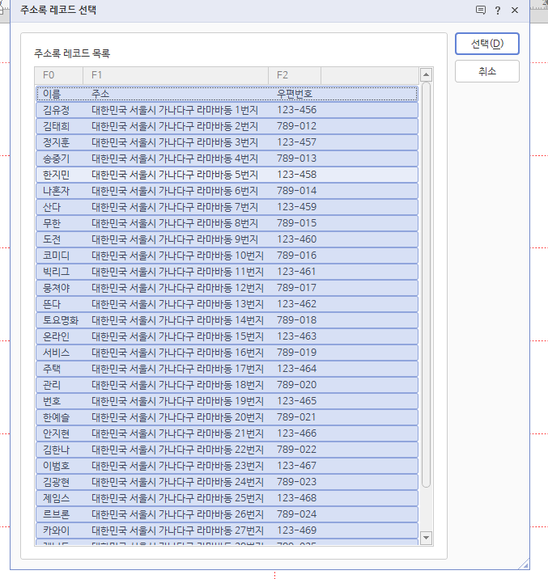548x579 pixels.
Task: Select the 이범호 record row
Action: [x=227, y=466]
